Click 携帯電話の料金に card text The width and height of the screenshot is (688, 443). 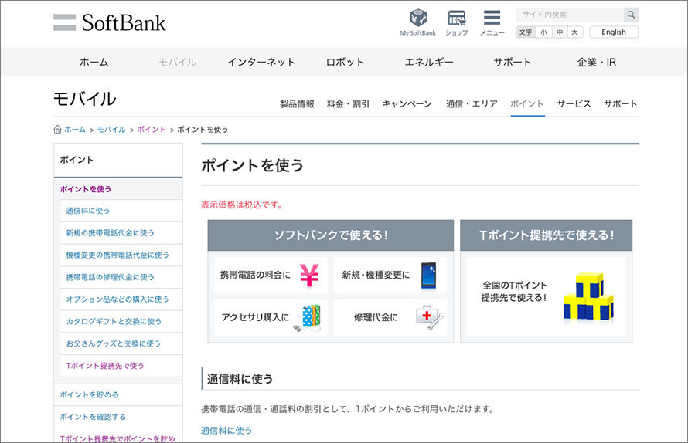255,276
